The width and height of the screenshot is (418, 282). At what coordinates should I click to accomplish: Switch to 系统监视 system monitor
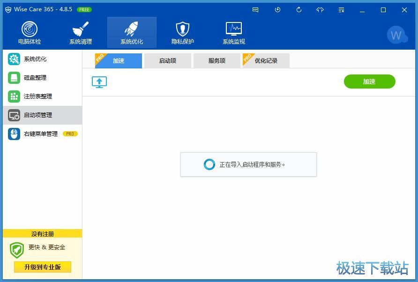pos(233,32)
